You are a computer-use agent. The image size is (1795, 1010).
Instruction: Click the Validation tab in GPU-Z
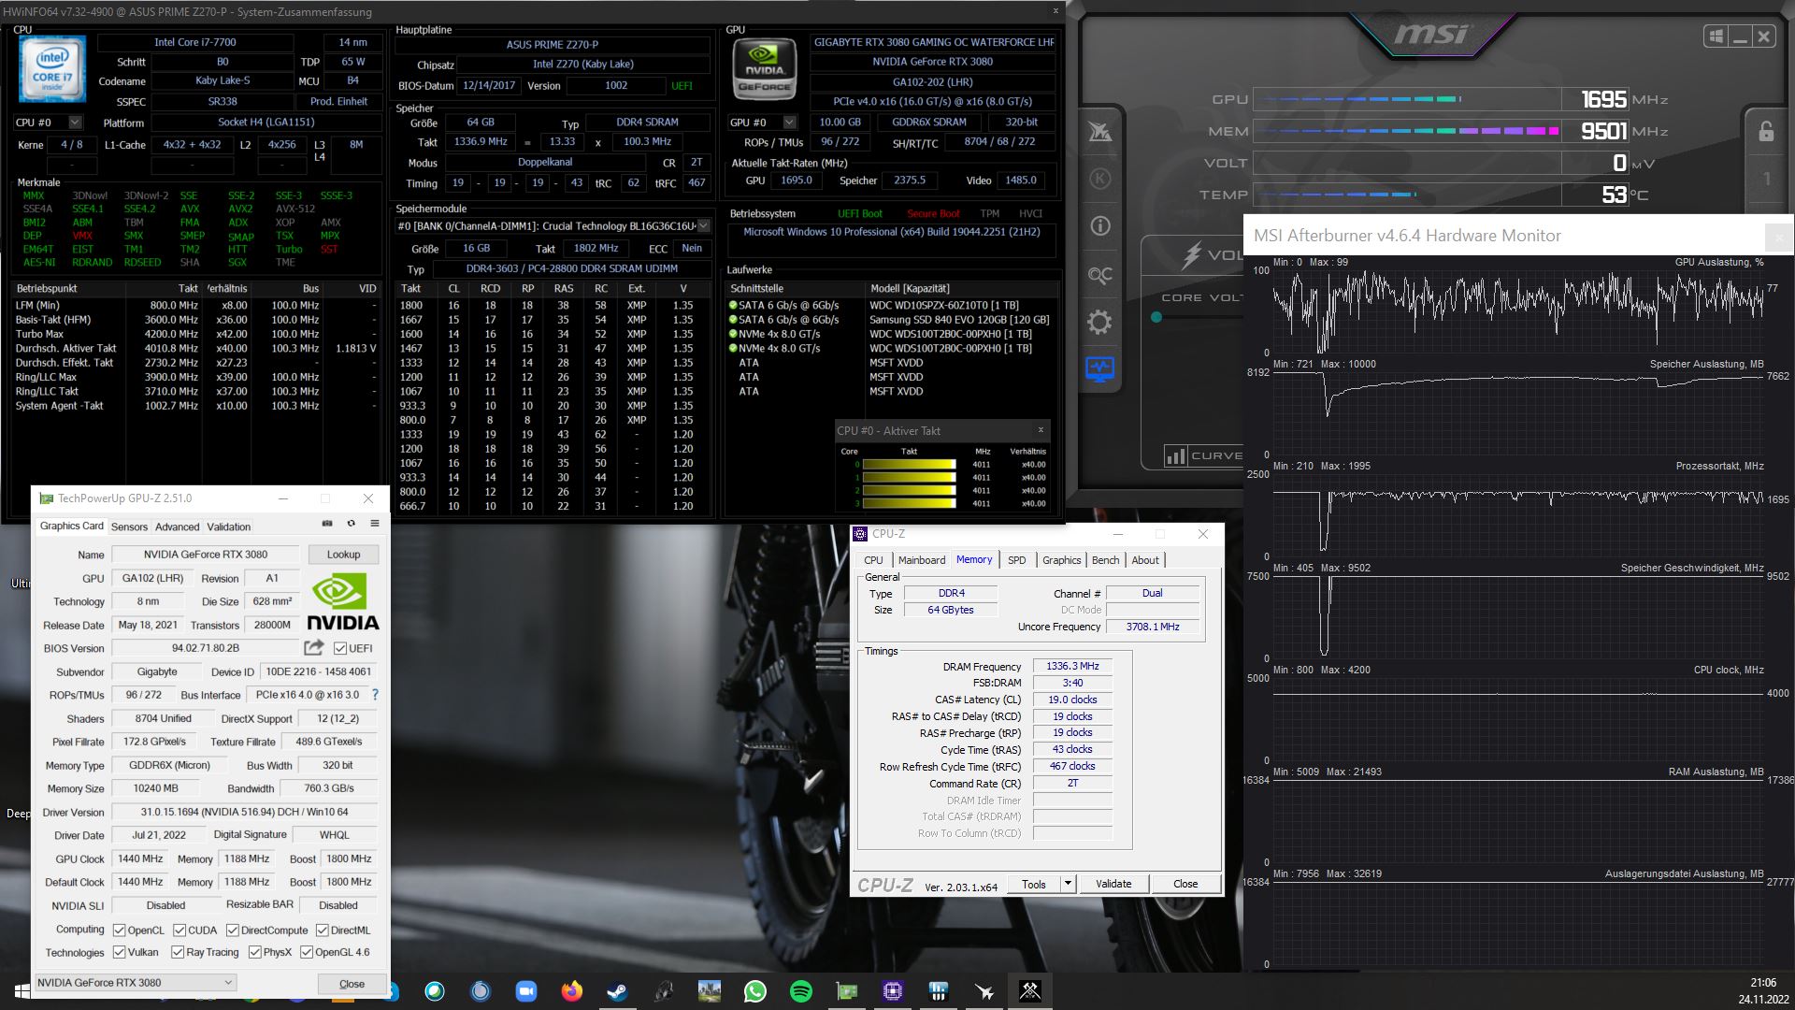coord(228,527)
